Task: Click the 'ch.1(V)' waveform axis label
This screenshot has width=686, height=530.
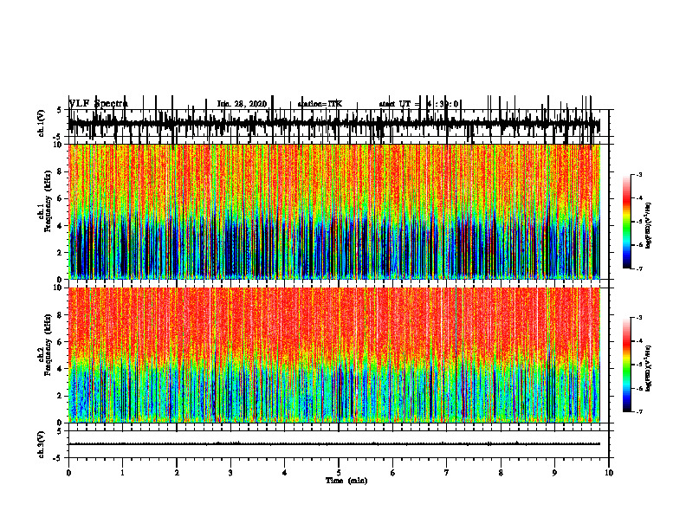Action: 42,123
